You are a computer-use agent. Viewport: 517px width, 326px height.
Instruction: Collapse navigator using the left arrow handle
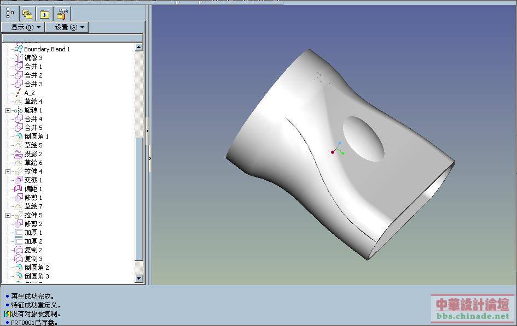point(147,131)
